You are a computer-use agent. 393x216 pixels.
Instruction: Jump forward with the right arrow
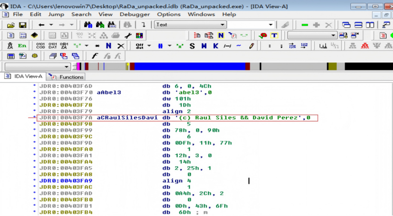62,25
